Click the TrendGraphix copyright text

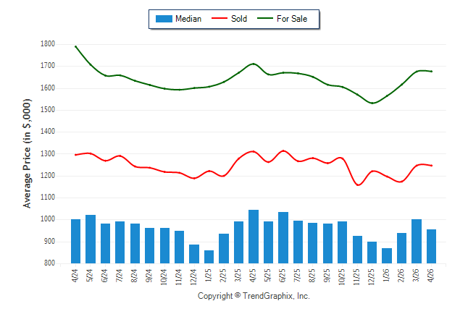tap(254, 296)
